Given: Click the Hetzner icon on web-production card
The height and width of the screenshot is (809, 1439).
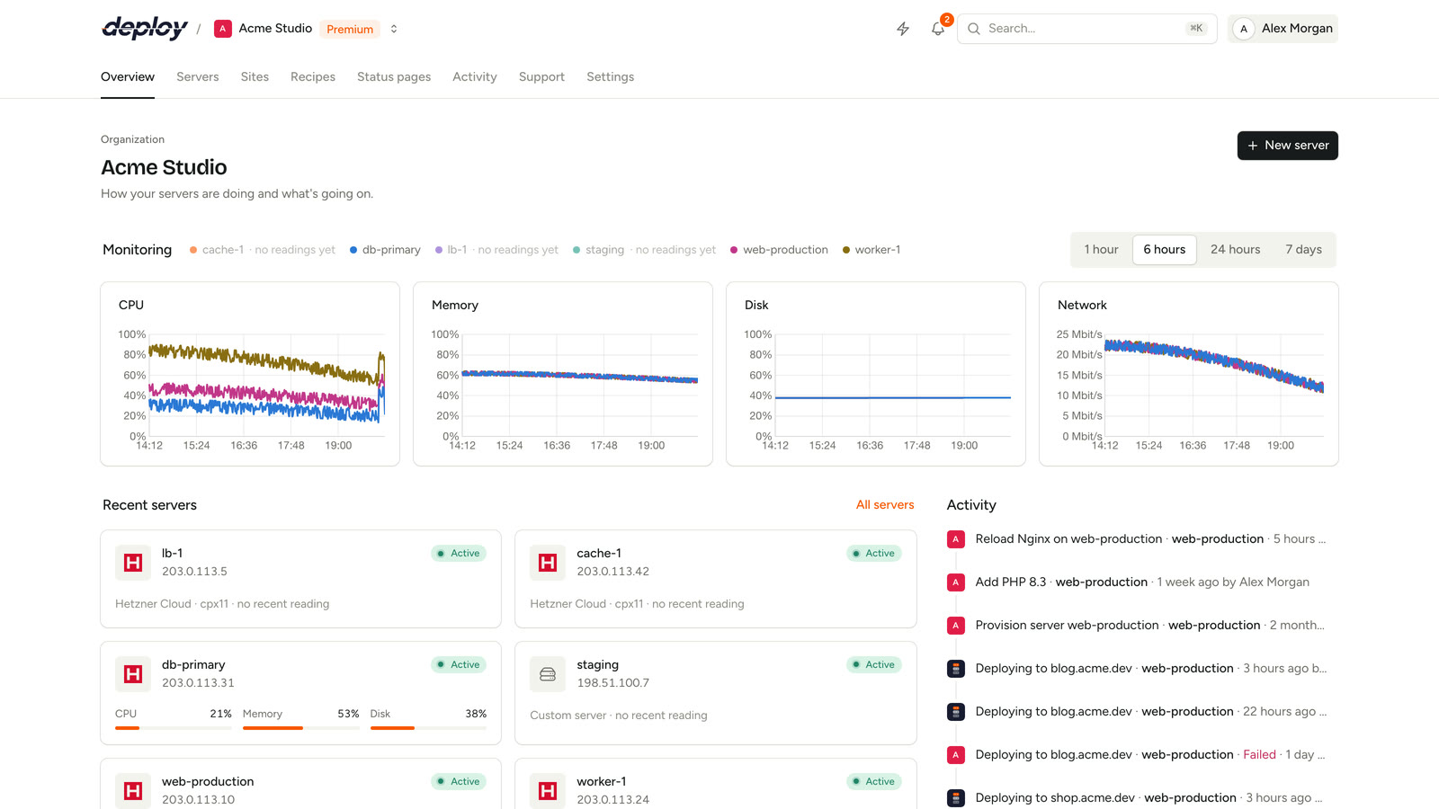Looking at the screenshot, I should pyautogui.click(x=133, y=791).
